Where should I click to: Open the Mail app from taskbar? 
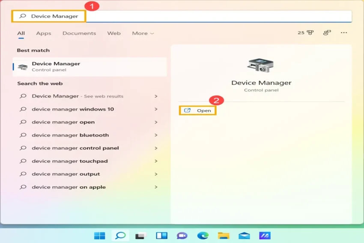[x=244, y=236]
